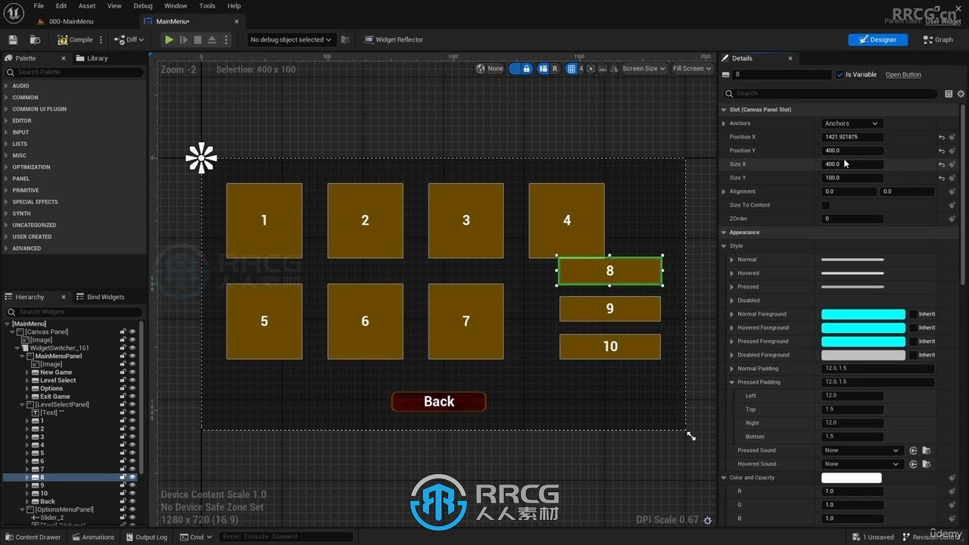This screenshot has height=545, width=969.
Task: Open the Pressed Sound dropdown
Action: point(862,450)
